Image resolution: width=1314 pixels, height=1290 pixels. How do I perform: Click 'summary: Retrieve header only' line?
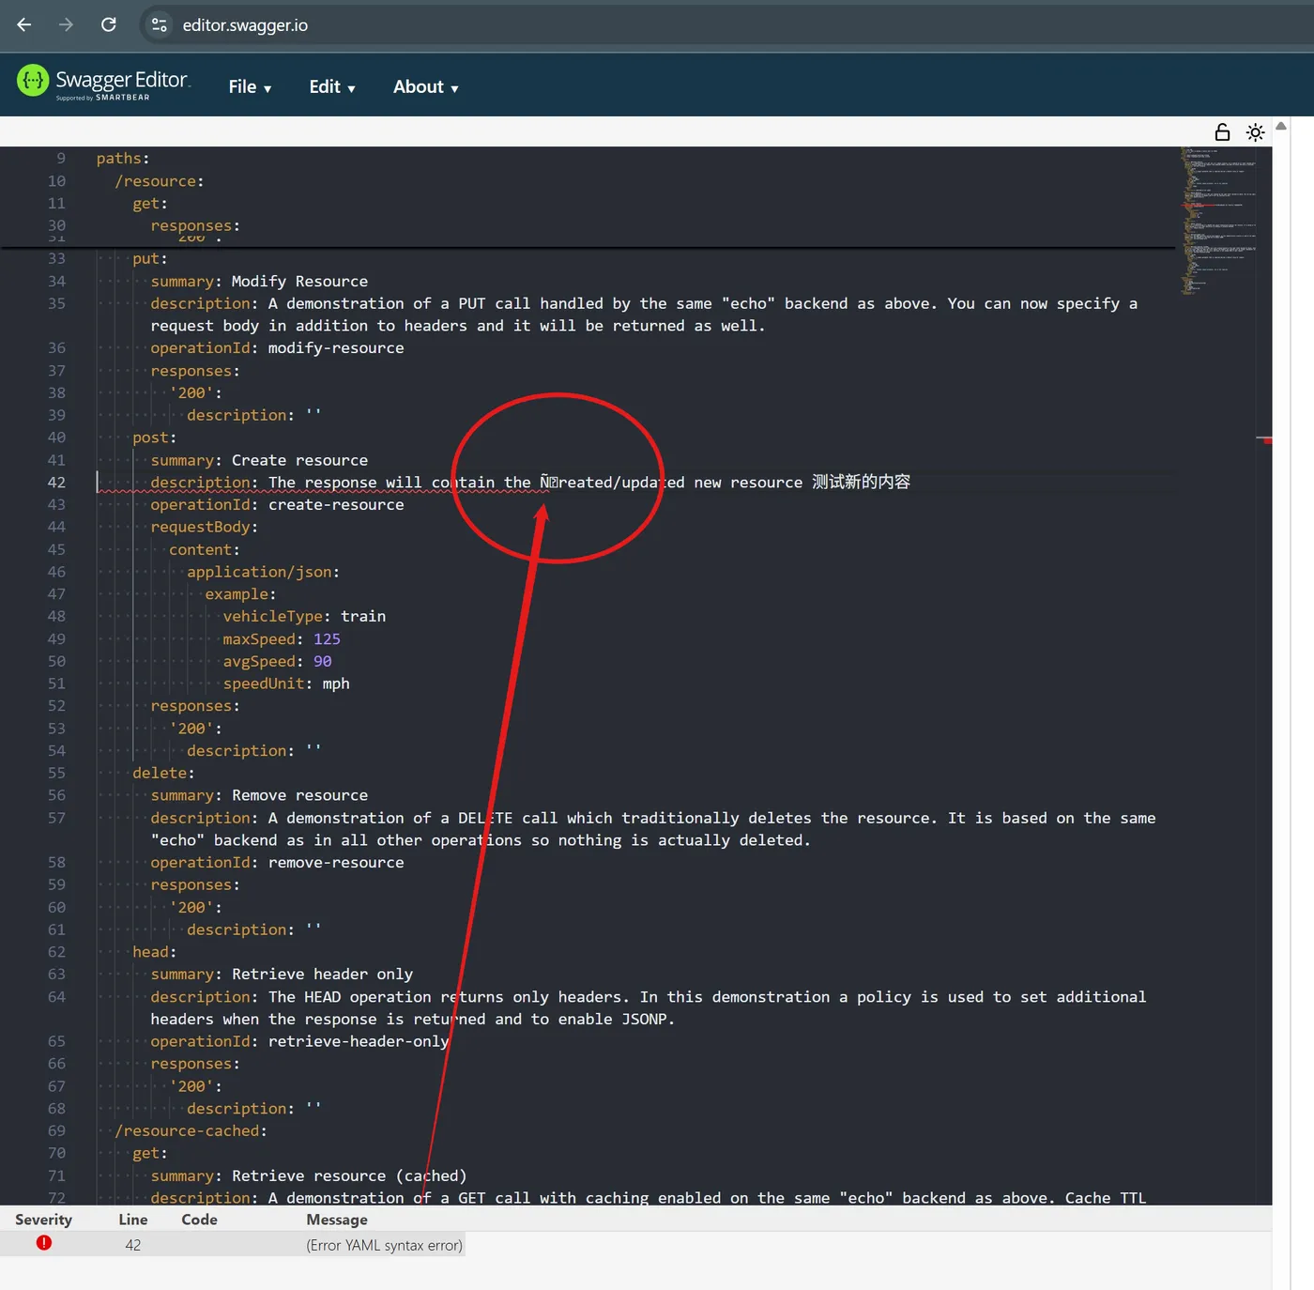[282, 975]
